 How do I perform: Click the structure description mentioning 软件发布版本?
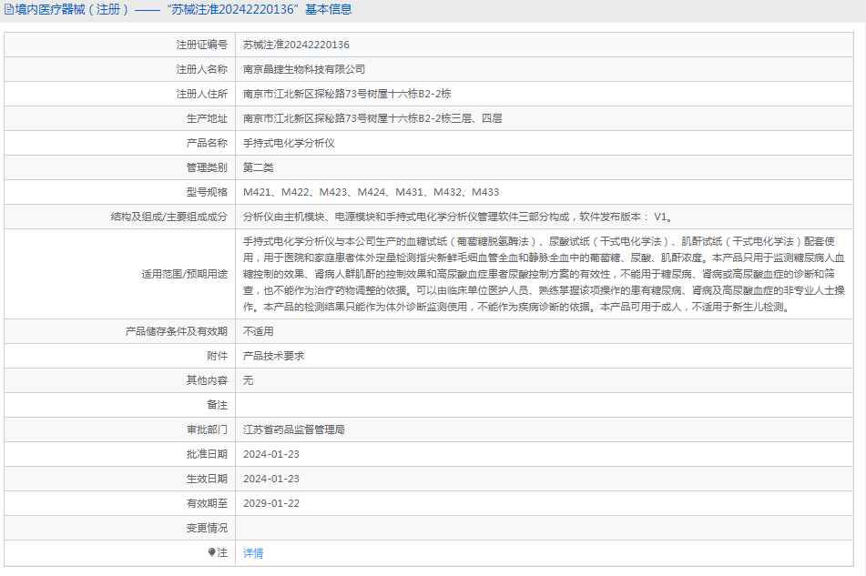(x=458, y=217)
